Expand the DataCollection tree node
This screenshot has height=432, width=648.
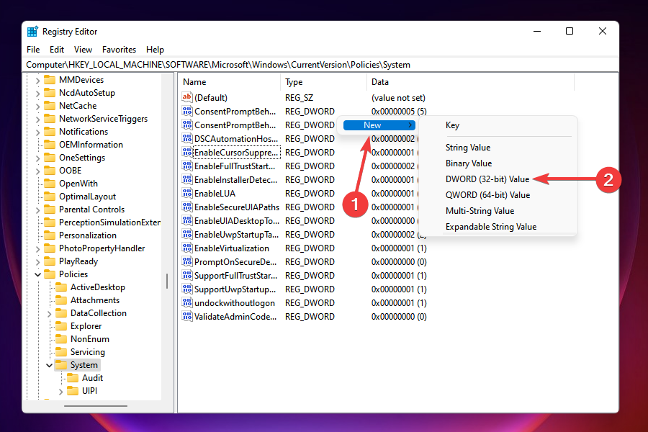(49, 314)
